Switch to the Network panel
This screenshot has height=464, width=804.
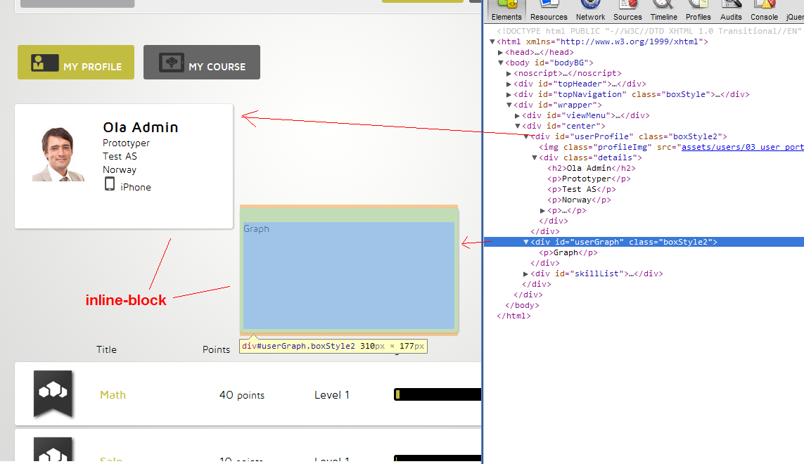[x=590, y=11]
